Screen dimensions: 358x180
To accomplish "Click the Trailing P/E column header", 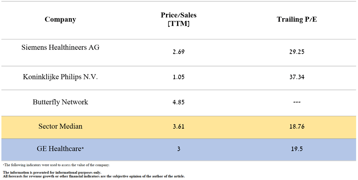I will click(x=297, y=19).
